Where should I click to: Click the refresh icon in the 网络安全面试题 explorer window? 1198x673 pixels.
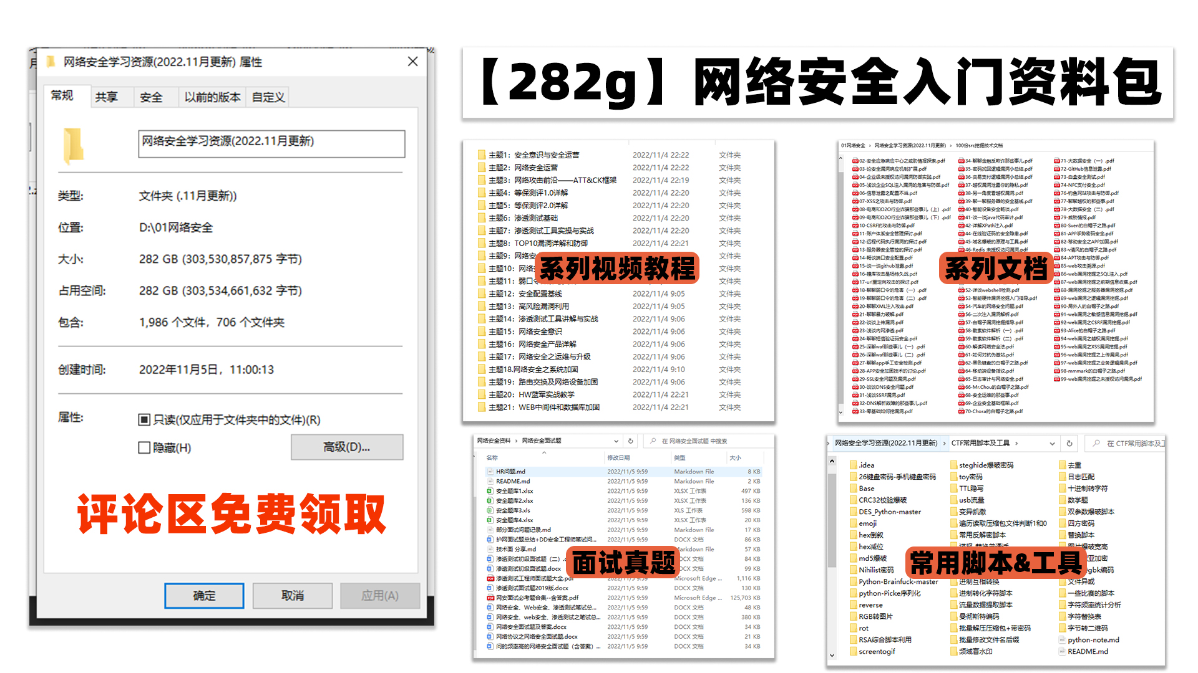click(x=630, y=441)
